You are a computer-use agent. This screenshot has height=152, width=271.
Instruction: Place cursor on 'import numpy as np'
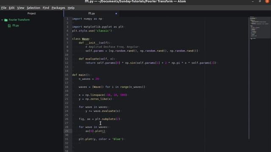[x=87, y=19]
